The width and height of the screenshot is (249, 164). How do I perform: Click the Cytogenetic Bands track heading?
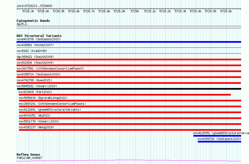pyautogui.click(x=33, y=21)
